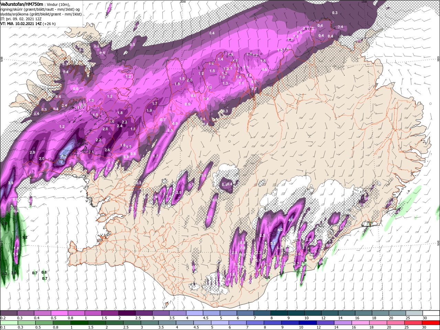The image size is (440, 330).
Task: Click the lilac rain swatch between 14 and 16
Action: pos(343,323)
